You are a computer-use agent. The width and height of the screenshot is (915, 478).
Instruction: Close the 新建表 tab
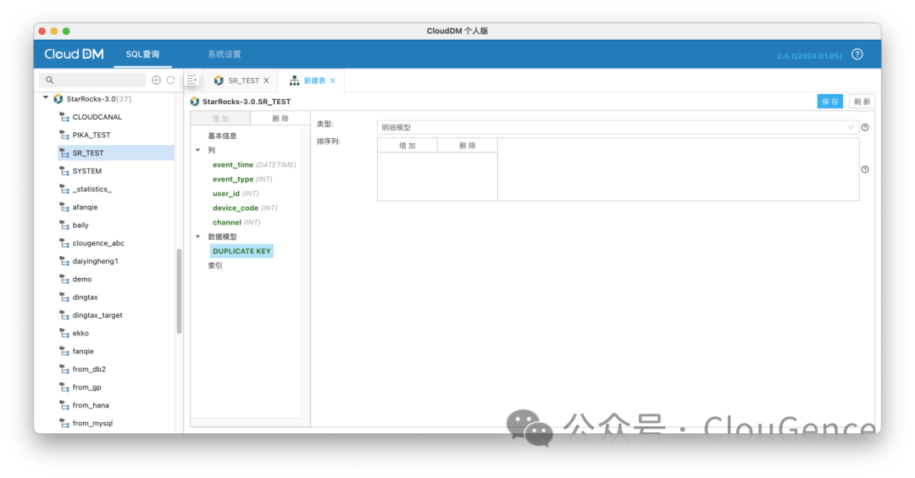tap(333, 81)
